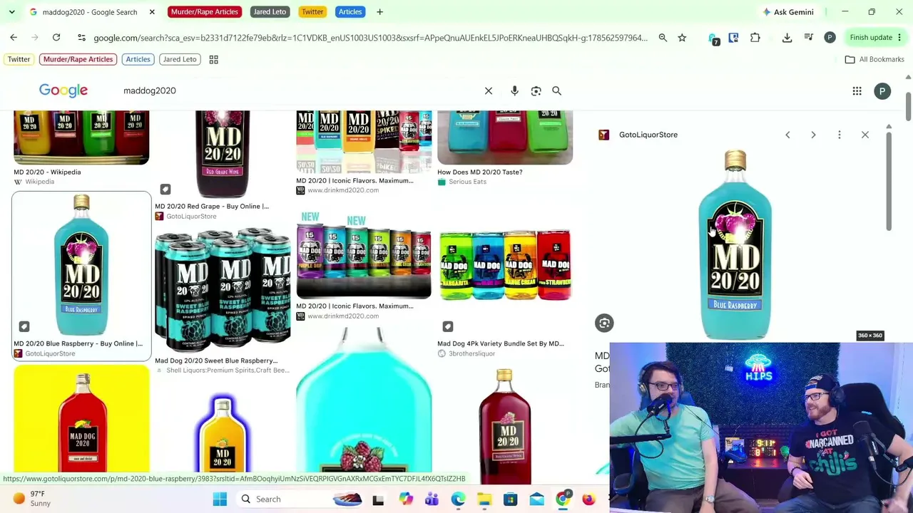Open How Does MD 20/20 Taste result
The image size is (913, 513).
pos(480,172)
